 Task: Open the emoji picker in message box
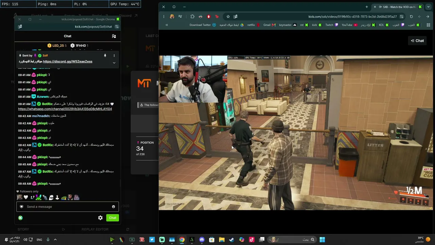(114, 207)
